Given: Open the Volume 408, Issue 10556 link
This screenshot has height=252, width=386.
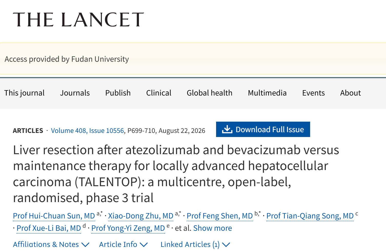Looking at the screenshot, I should click(x=87, y=131).
